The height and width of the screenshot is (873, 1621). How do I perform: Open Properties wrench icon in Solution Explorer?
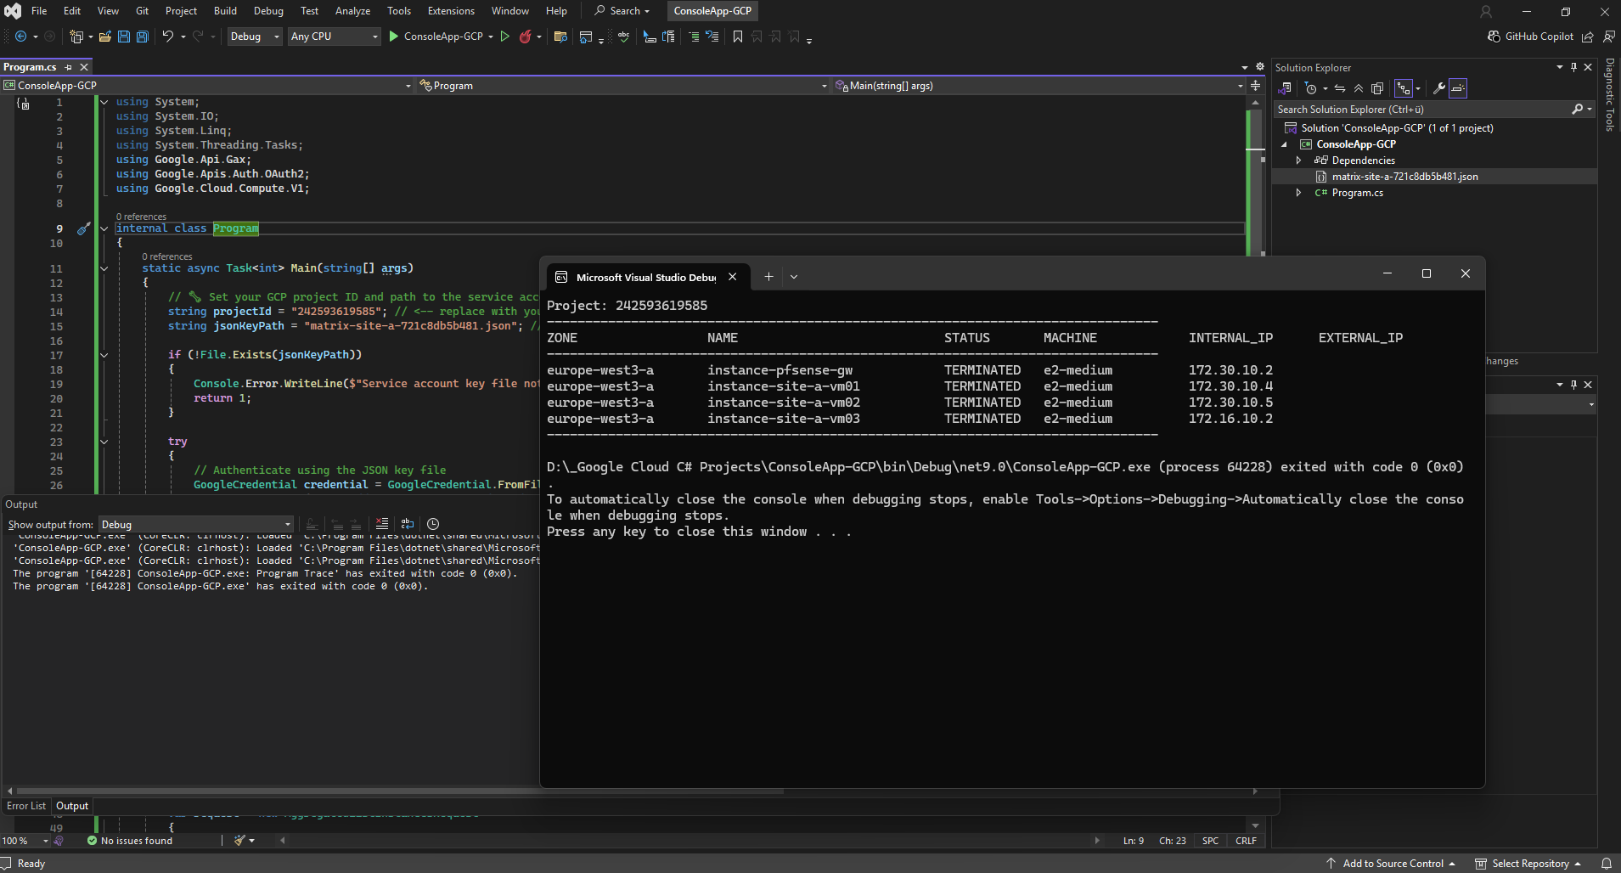[x=1438, y=88]
